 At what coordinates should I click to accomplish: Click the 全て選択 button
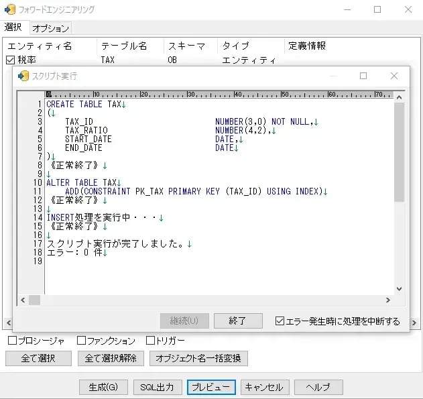38,358
